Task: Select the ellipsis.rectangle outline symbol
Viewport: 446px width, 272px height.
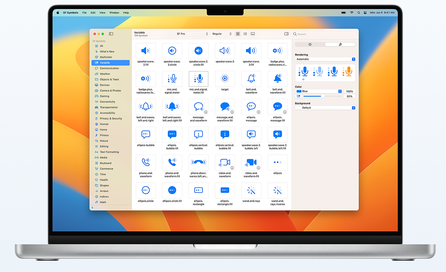Action: pos(199,190)
